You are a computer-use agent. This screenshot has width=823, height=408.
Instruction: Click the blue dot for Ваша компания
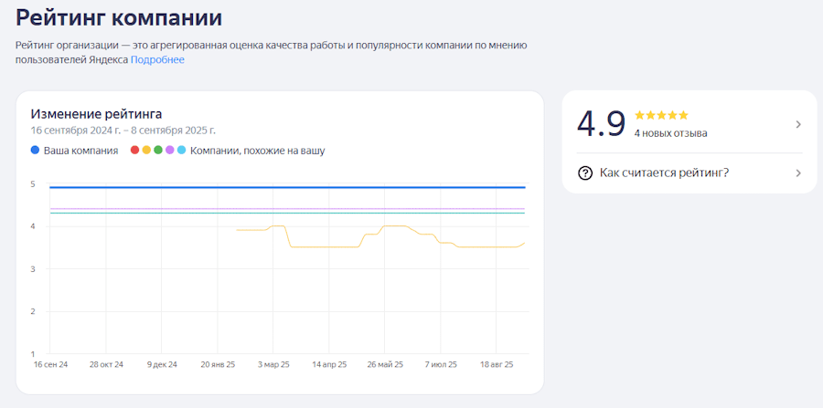tap(36, 151)
